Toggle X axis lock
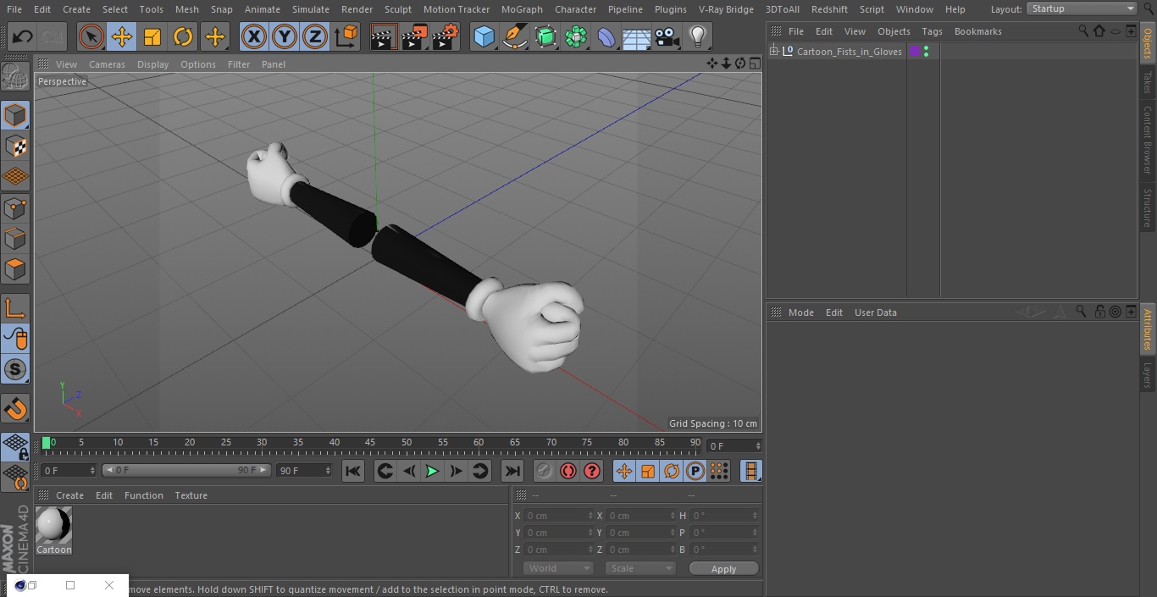The image size is (1157, 597). (253, 37)
